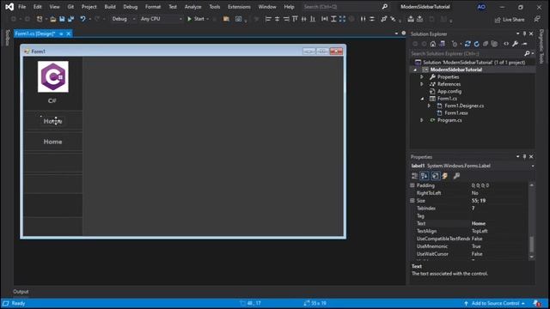
Task: Select App.config in Solution Explorer
Action: pos(449,92)
